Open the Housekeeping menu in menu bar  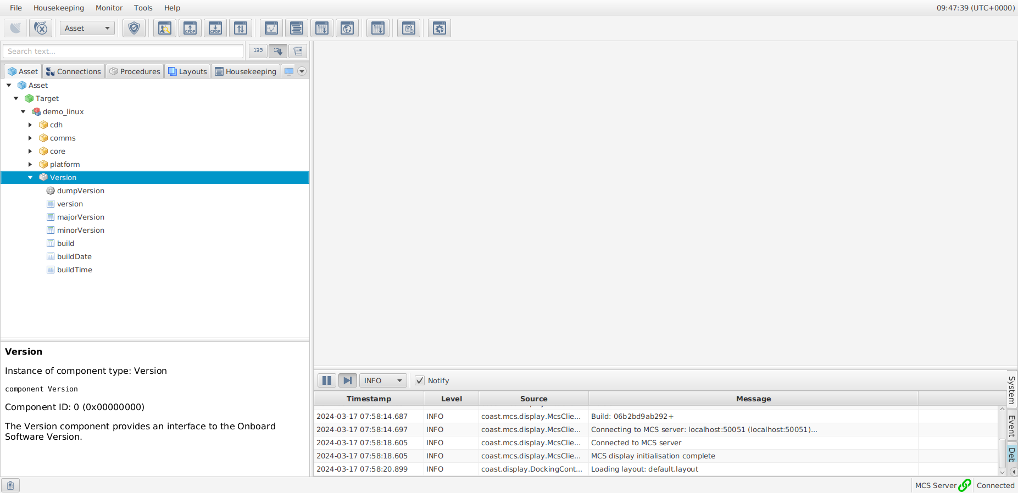[x=59, y=8]
